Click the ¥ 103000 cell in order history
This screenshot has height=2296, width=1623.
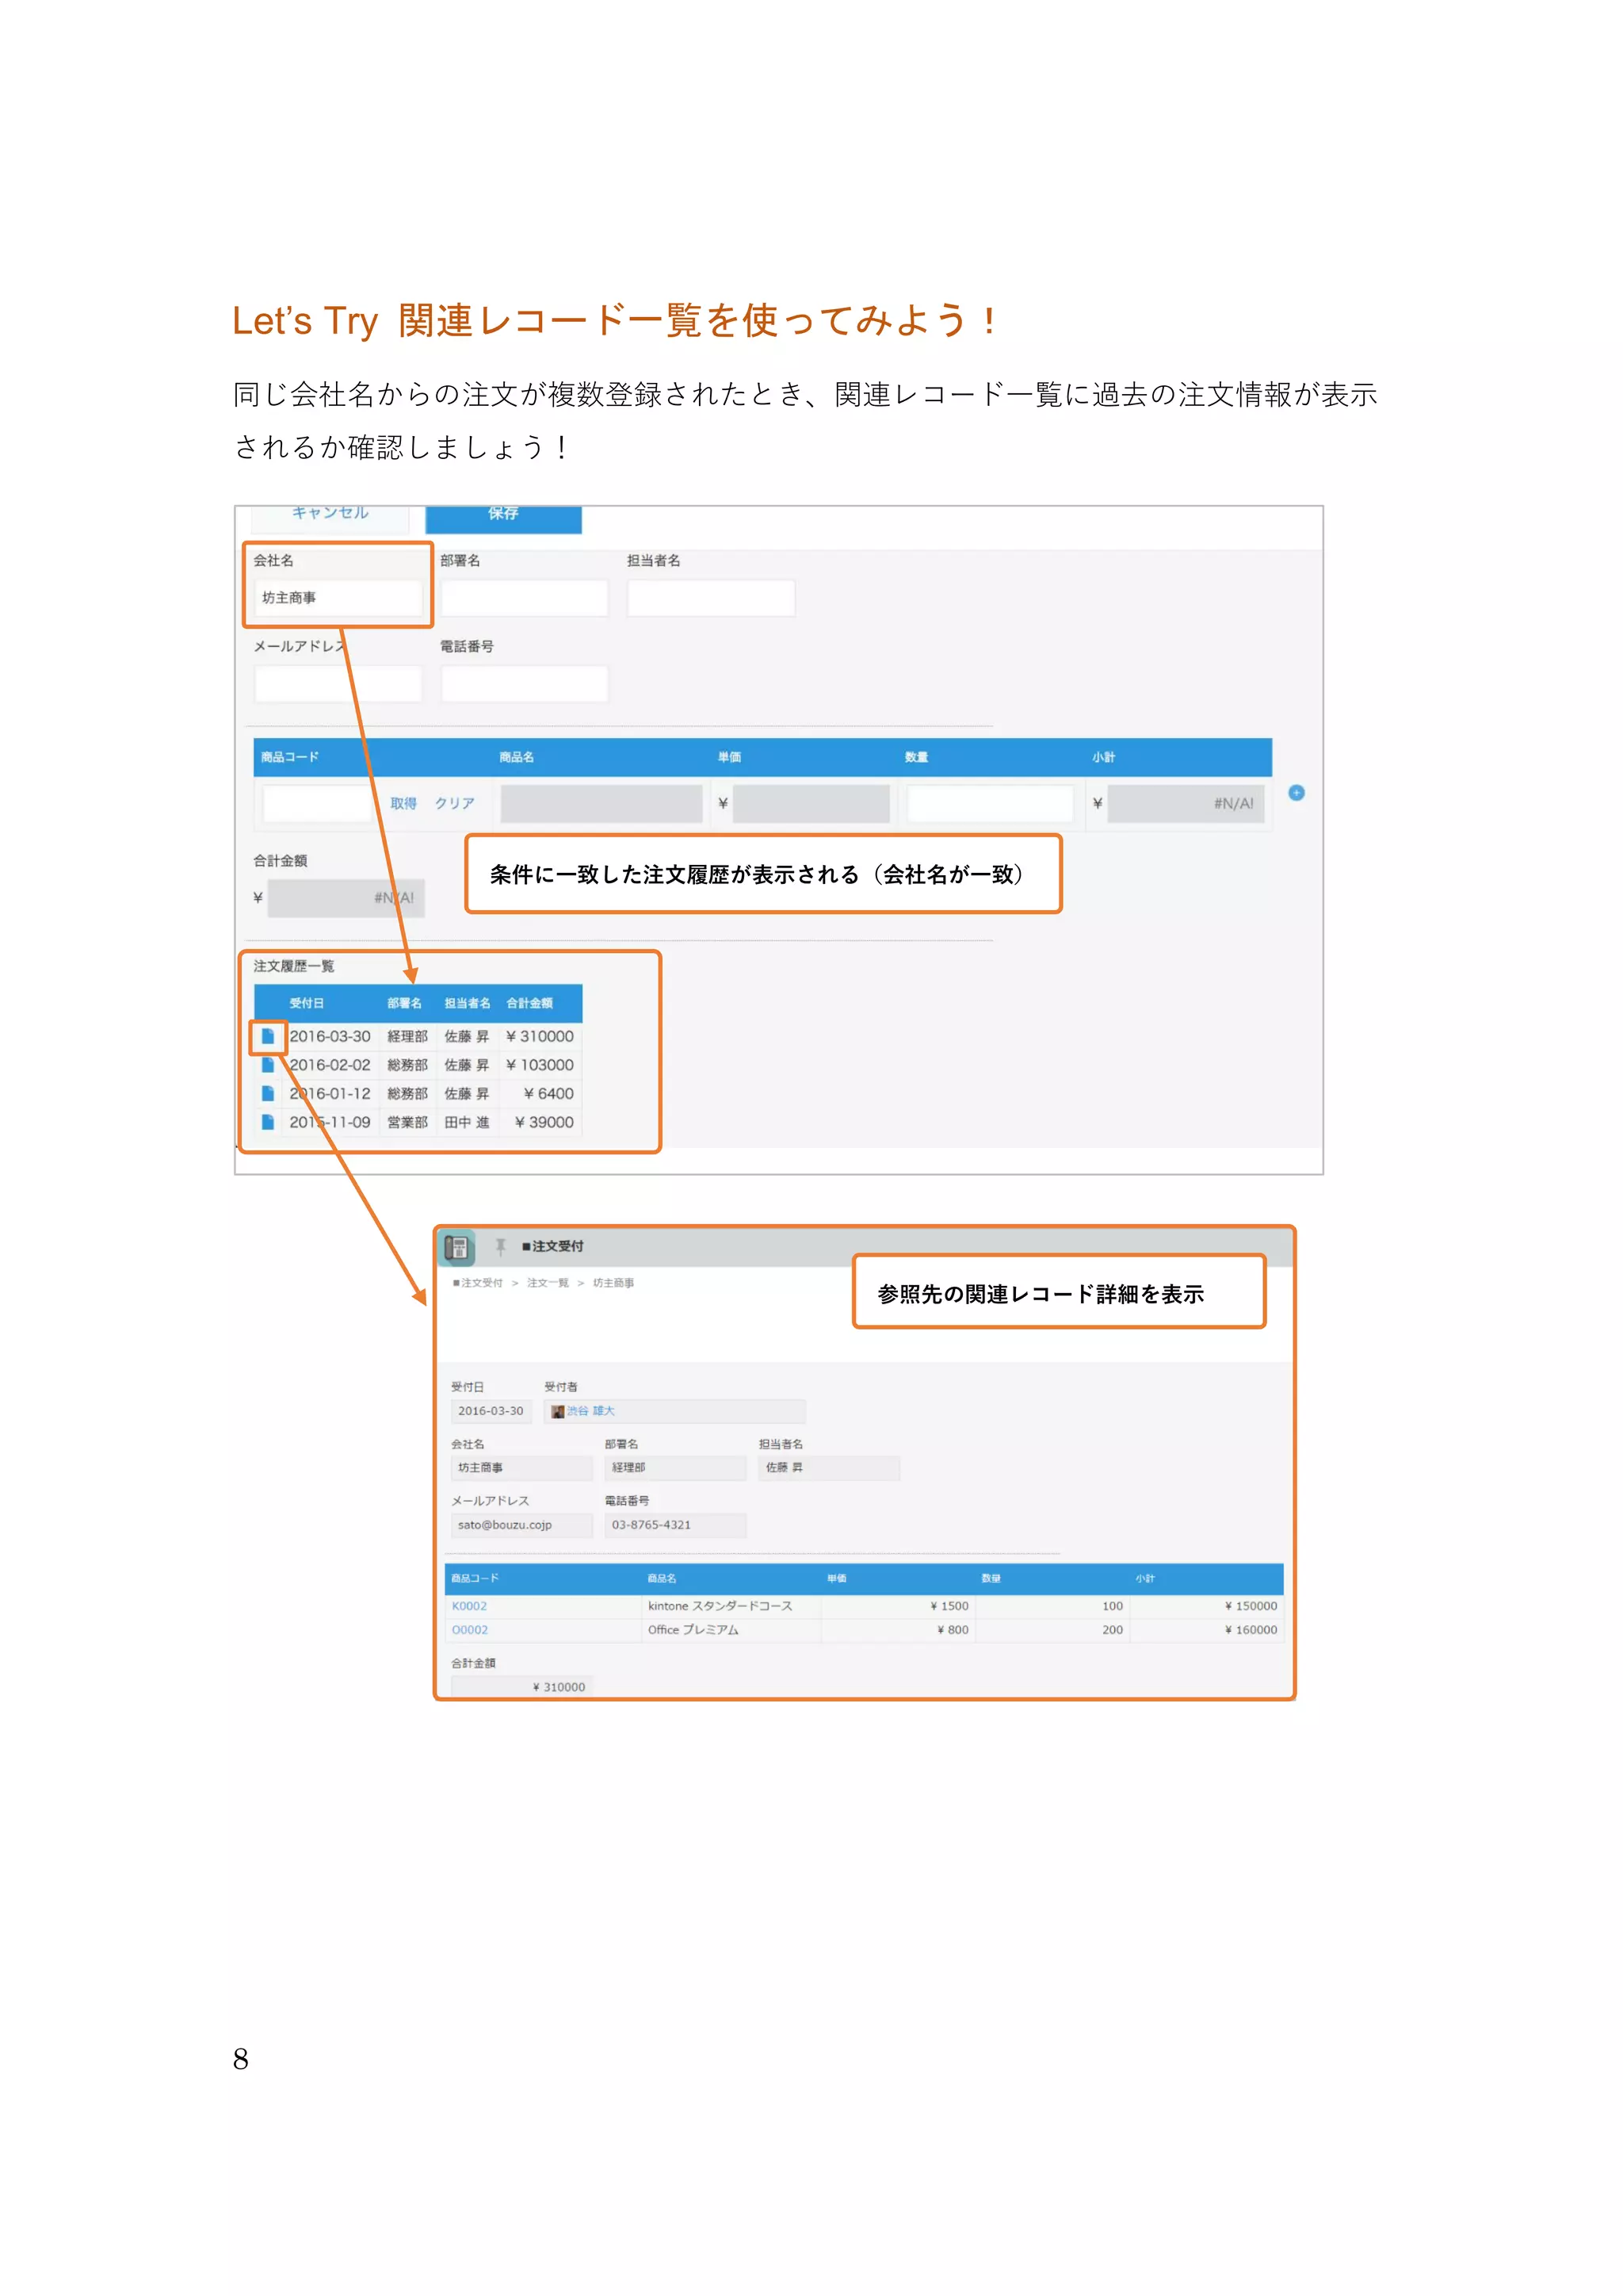tap(540, 1065)
